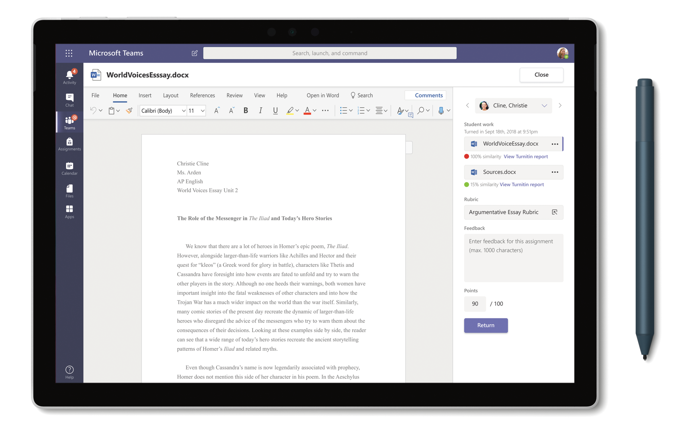Open View Turnitin report for 100% similarity
Screen dimensions: 688x425
tap(525, 157)
